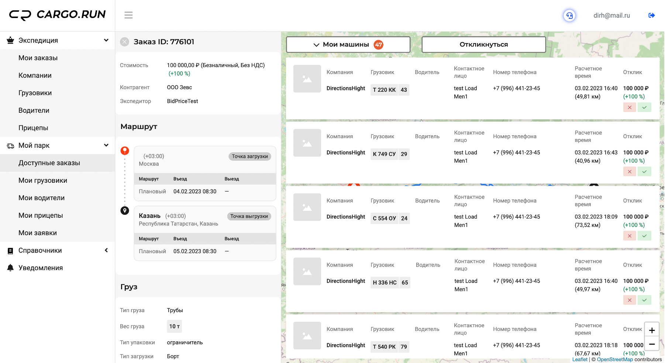This screenshot has height=363, width=665.
Task: Collapse the Мой парк sidebar section
Action: 106,146
